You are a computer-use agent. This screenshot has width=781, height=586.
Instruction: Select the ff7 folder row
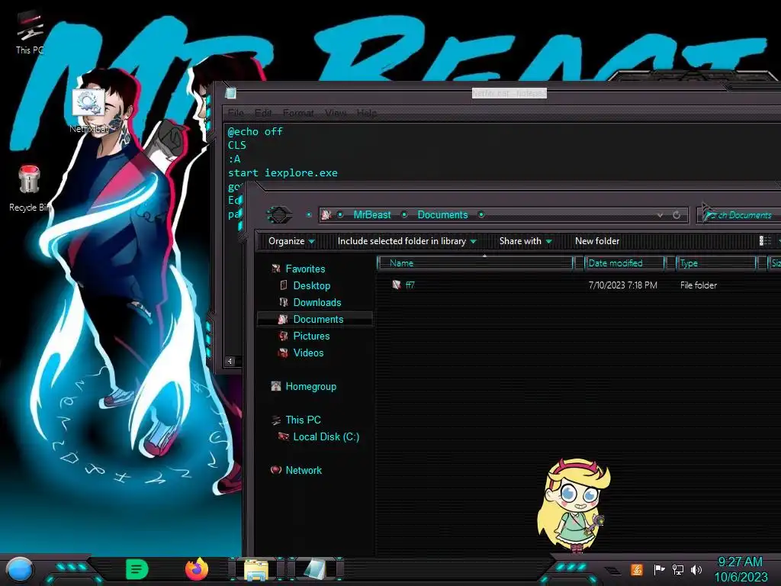(x=578, y=285)
